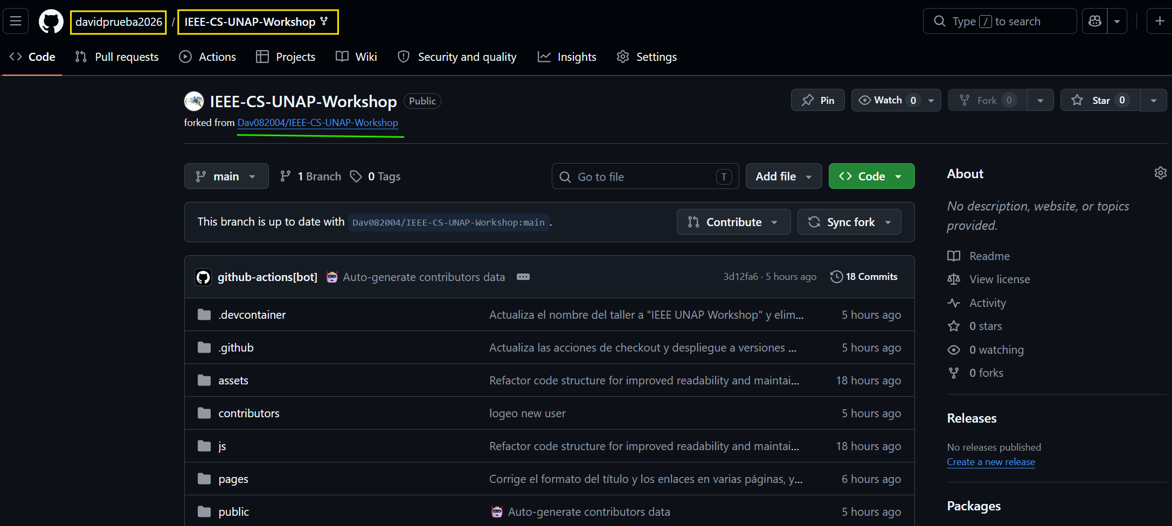
Task: Jump to Readme in About sidebar
Action: click(979, 256)
